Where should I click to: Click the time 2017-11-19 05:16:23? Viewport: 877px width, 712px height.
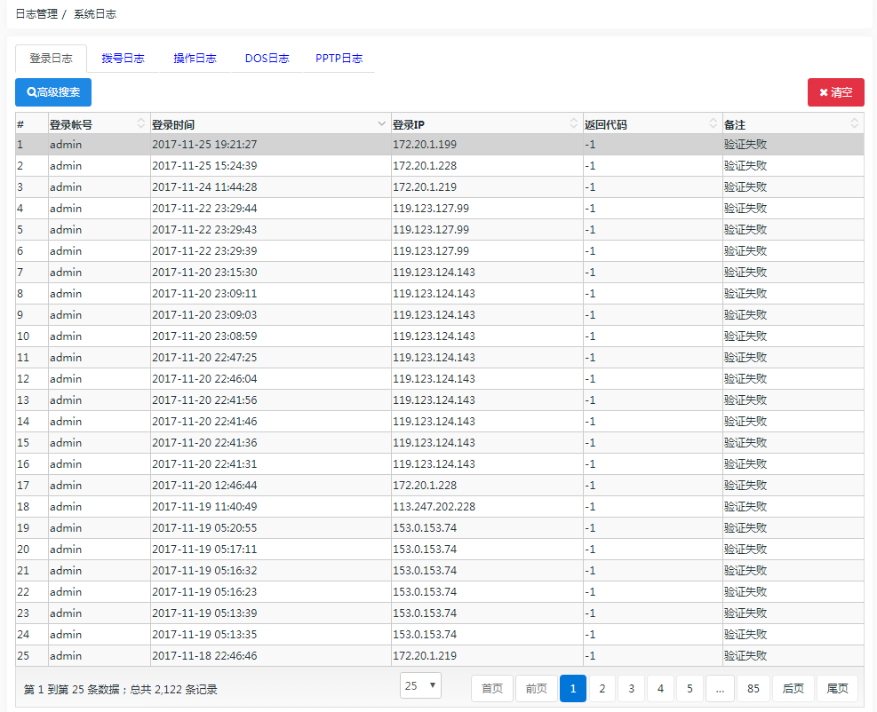pos(204,591)
